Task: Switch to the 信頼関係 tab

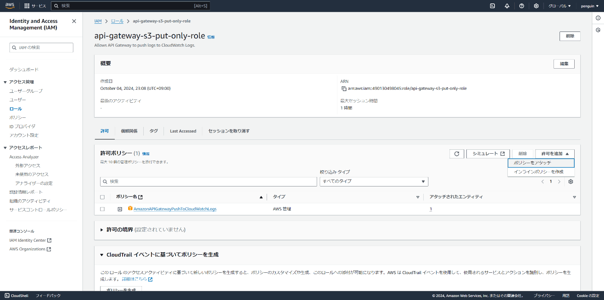Action: pyautogui.click(x=129, y=131)
